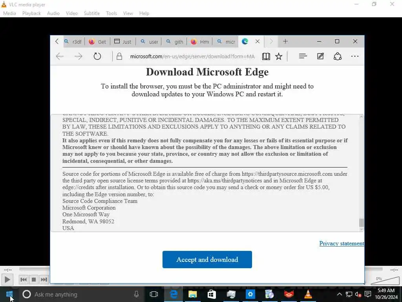Screen dimensions: 402x302
Task: Click the network icon in system tray
Action: 349,294
